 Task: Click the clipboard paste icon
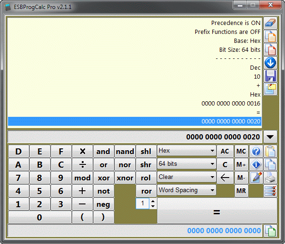[270, 151]
